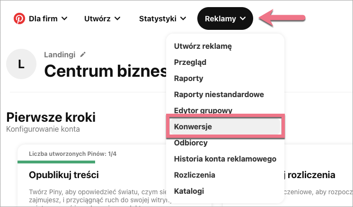Screen dimensions: 353x207
Task: Click the Landingi profile avatar circle
Action: coord(21,63)
